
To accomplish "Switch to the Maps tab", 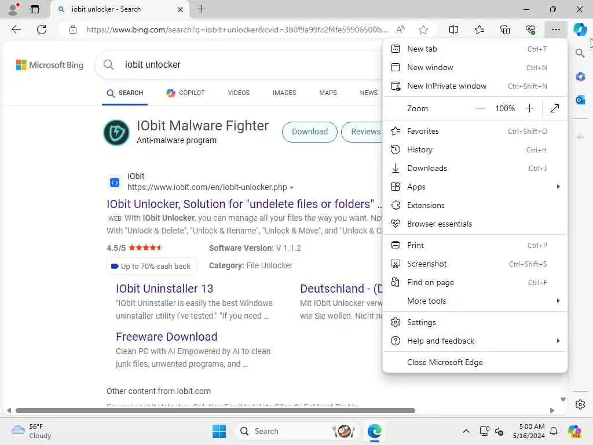I will 328,93.
